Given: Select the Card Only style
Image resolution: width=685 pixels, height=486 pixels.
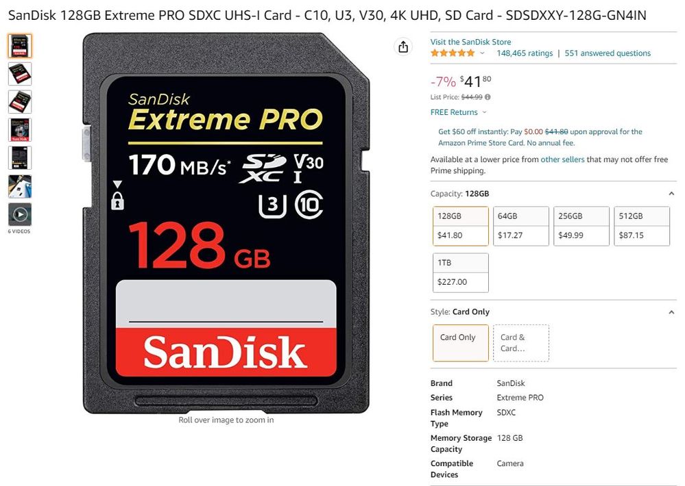Looking at the screenshot, I should [461, 343].
